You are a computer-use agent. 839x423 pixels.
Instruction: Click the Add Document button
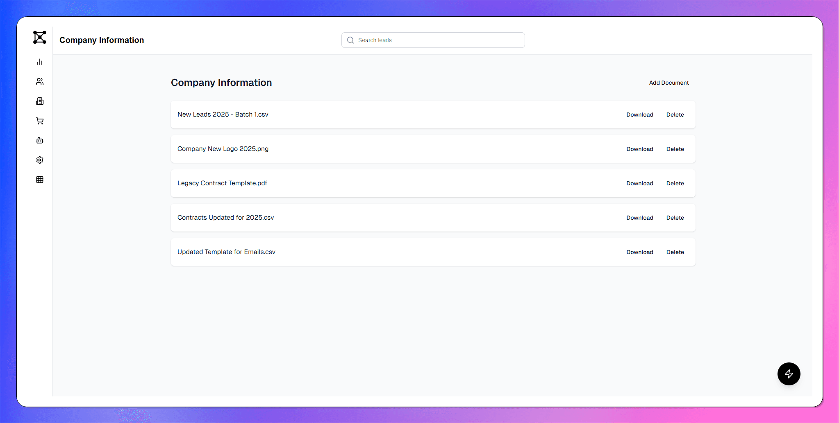[x=668, y=83]
